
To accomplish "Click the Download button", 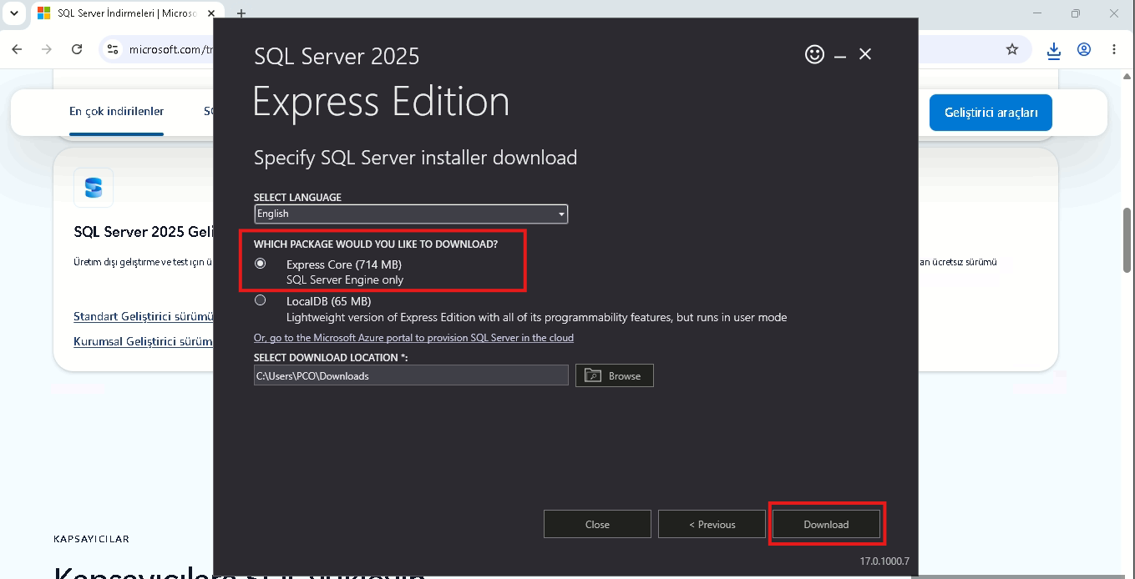I will 826,524.
